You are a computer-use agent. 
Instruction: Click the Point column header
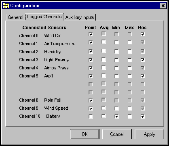coord(90,27)
